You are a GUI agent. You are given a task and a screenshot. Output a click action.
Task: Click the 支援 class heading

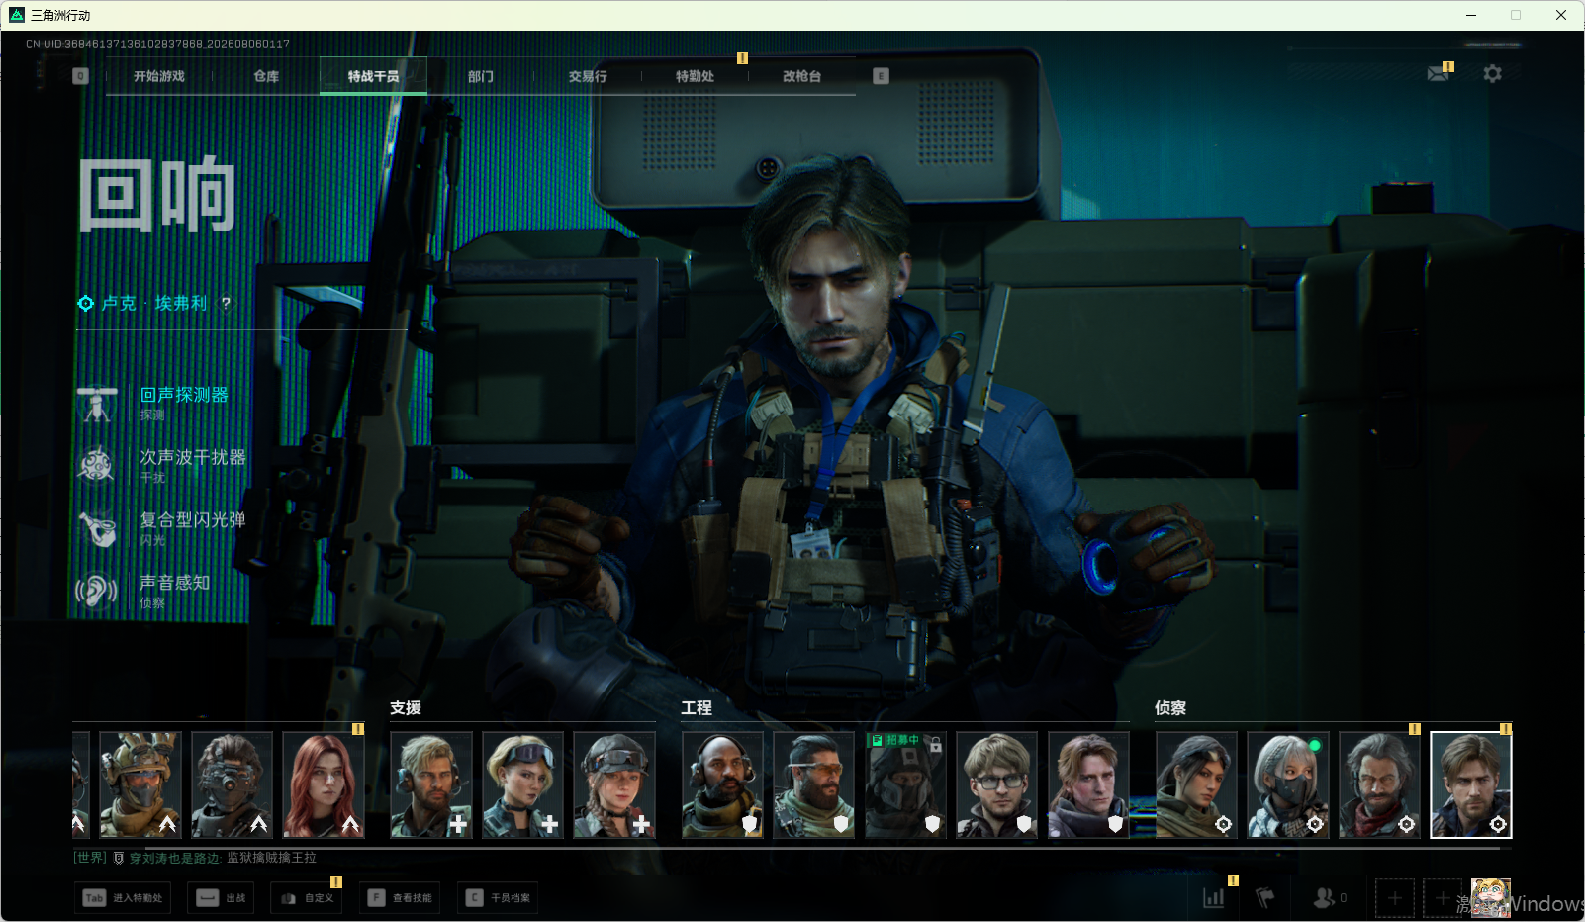coord(406,708)
